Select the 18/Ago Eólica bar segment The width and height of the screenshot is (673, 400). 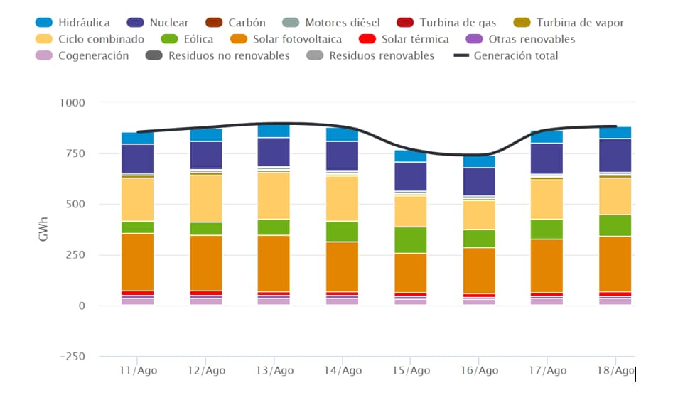[615, 225]
